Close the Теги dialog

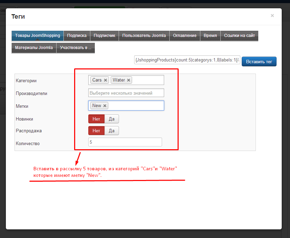click(272, 16)
